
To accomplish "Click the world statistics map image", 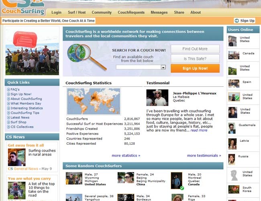I will pyautogui.click(x=94, y=101).
